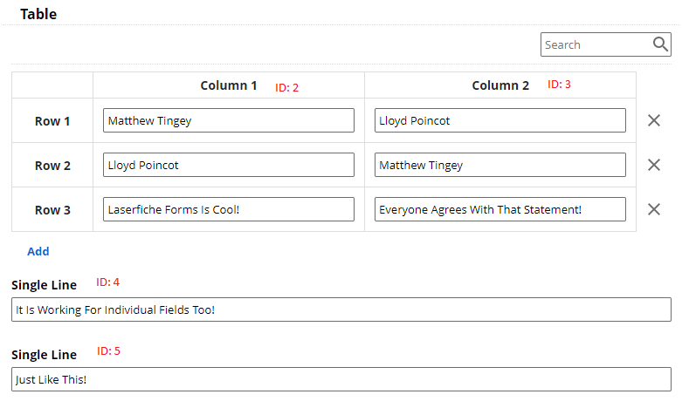Select Row 1 Column 1 field Matthew Tingey
This screenshot has height=408, width=682.
(x=228, y=120)
